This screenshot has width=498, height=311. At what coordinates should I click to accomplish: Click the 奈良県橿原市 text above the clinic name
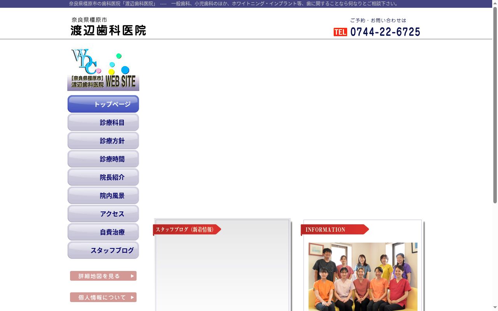pos(89,19)
